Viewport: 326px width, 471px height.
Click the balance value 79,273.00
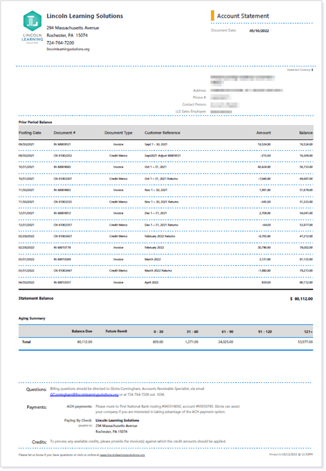coord(306,271)
